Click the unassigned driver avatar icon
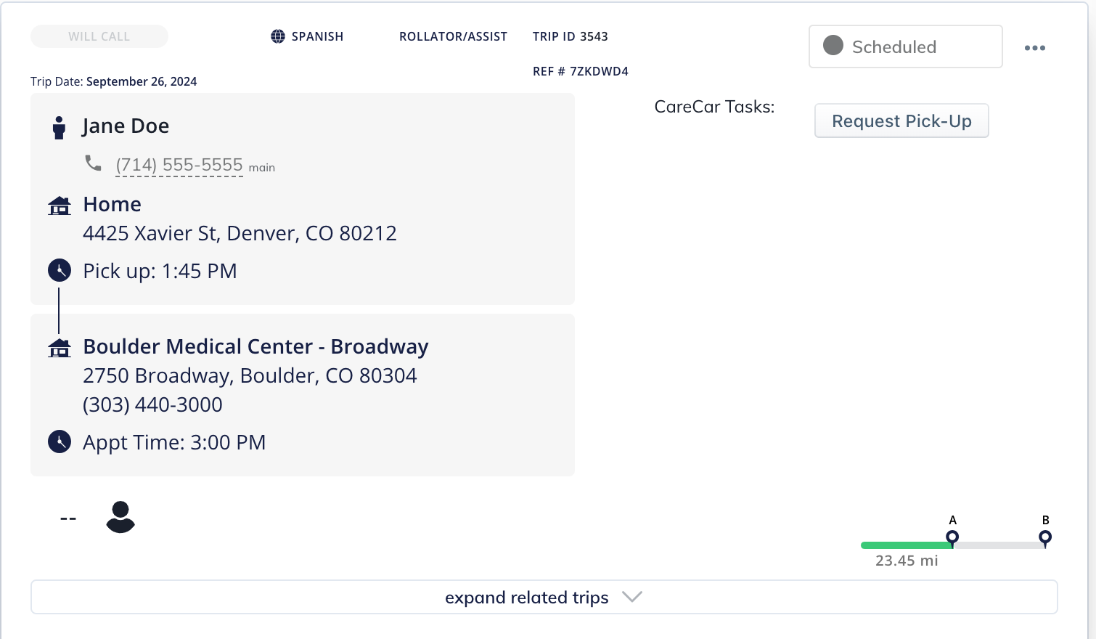Image resolution: width=1096 pixels, height=639 pixels. click(x=120, y=517)
